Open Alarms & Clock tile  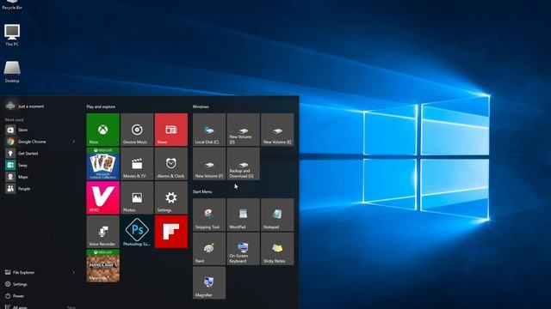click(x=171, y=164)
